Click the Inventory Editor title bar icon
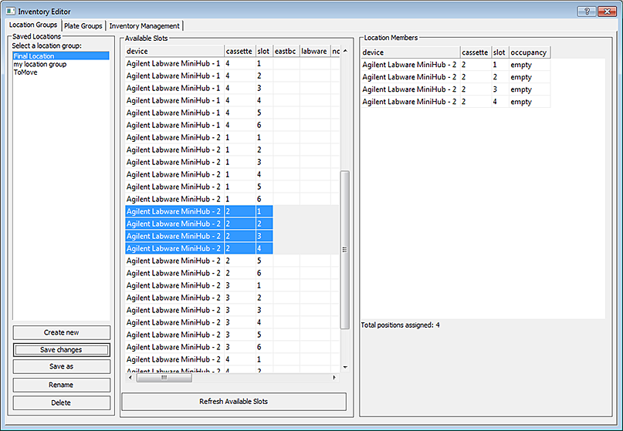This screenshot has height=431, width=623. pos(10,12)
